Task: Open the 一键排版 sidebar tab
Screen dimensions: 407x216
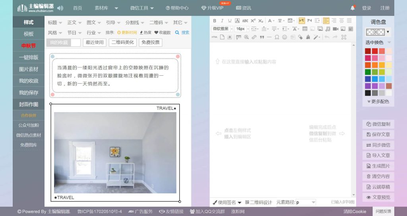Action: (29, 57)
